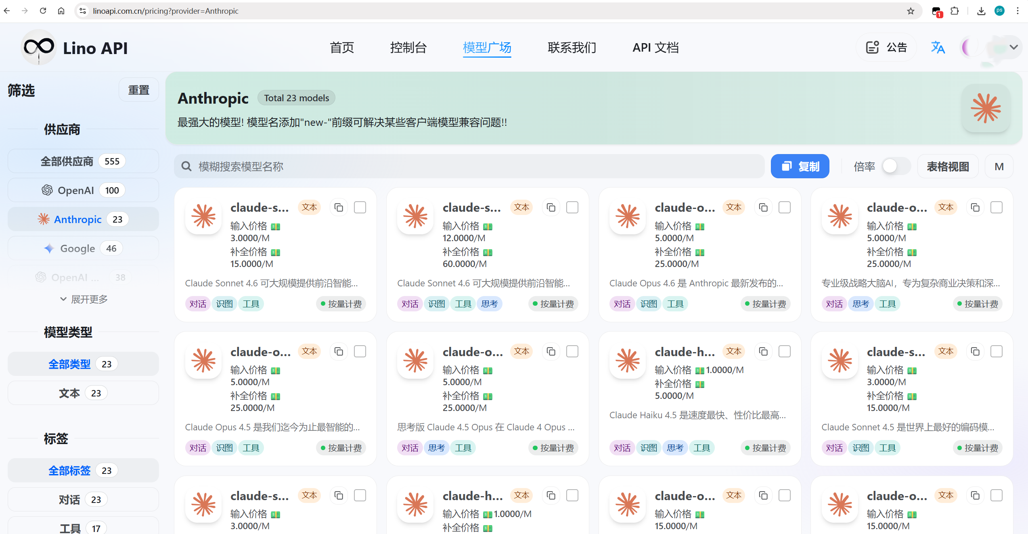Copy model name on the Claude Sonnet 4.5 card
Screen dimensions: 1028x534
[975, 351]
